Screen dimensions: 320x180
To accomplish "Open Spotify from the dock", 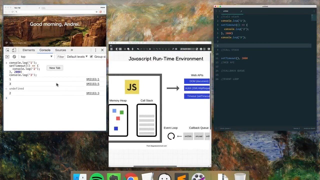I will (x=97, y=176).
